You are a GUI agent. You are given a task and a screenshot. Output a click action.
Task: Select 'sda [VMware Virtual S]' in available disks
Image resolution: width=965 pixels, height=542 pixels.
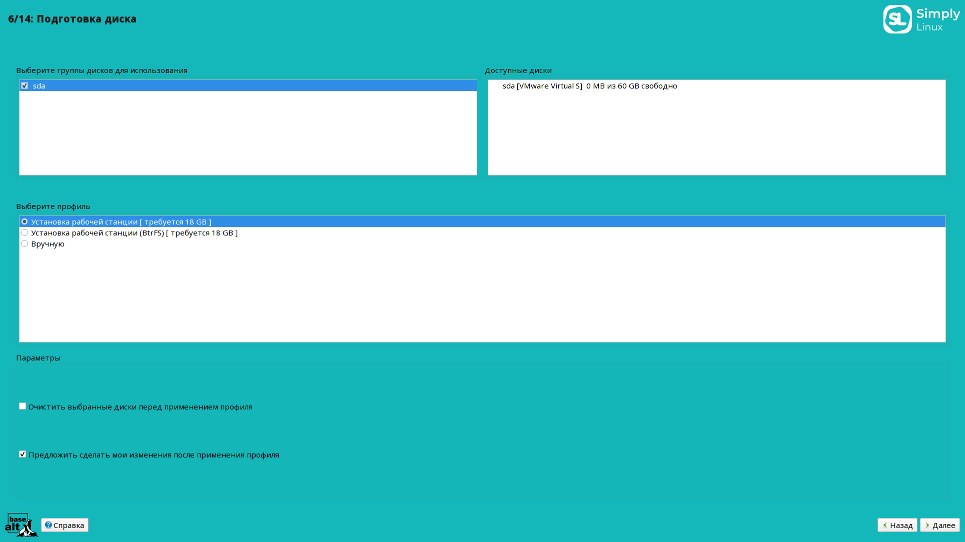[x=590, y=86]
